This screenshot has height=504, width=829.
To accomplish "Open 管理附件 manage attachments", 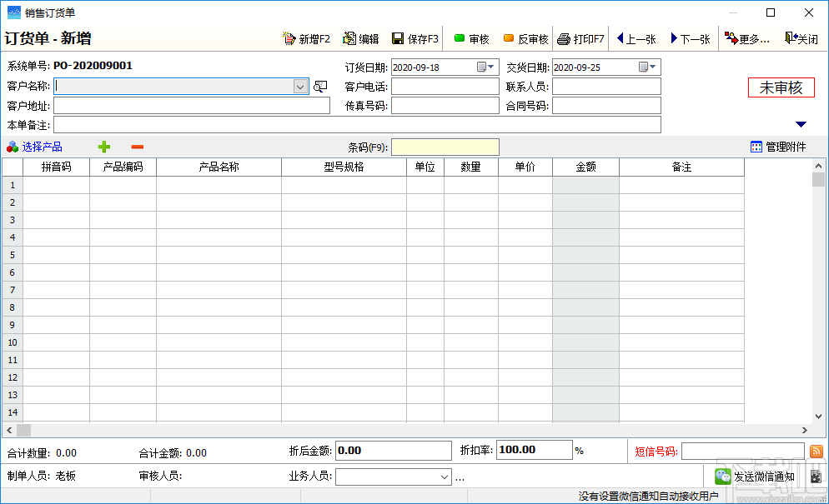I will (x=778, y=147).
